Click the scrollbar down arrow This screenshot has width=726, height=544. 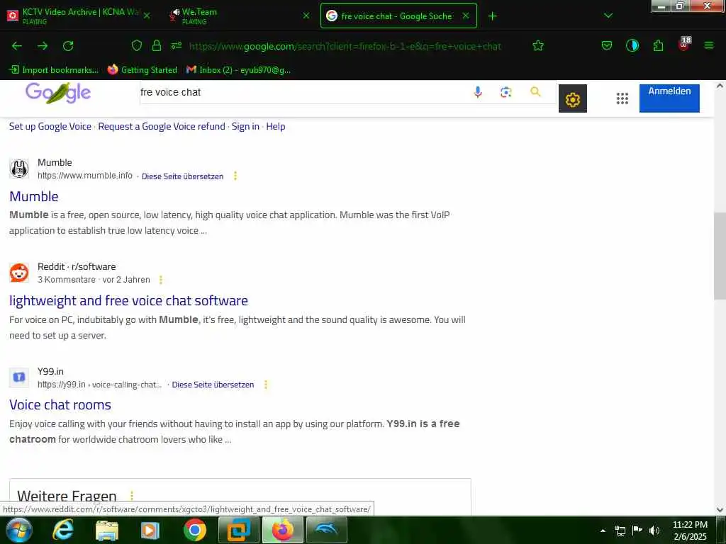[720, 510]
